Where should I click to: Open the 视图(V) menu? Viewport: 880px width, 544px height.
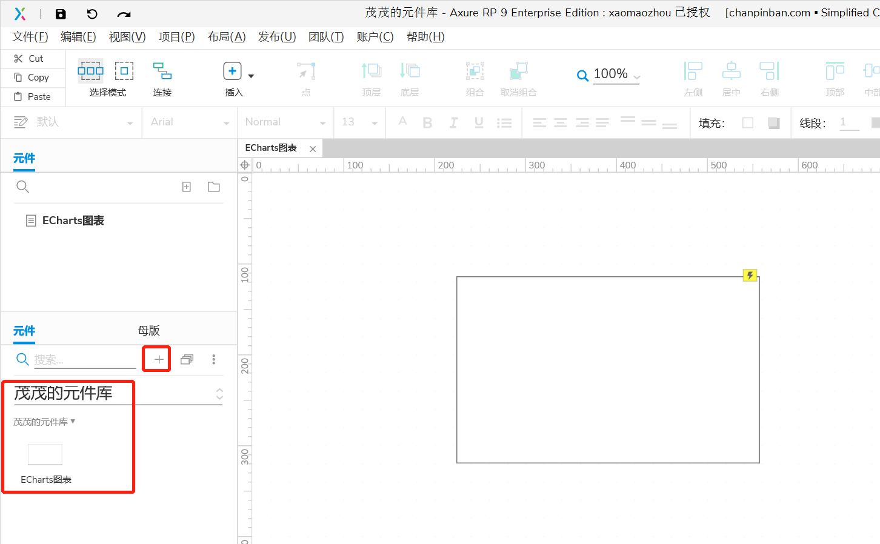pyautogui.click(x=127, y=37)
